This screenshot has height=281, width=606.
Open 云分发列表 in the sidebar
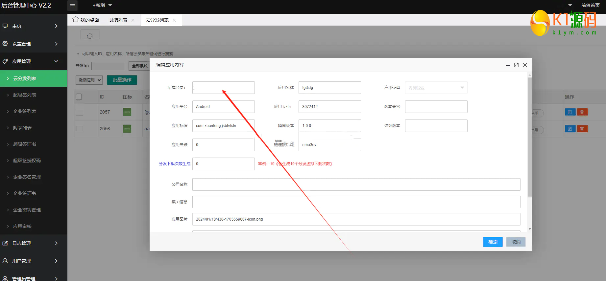[x=34, y=78]
